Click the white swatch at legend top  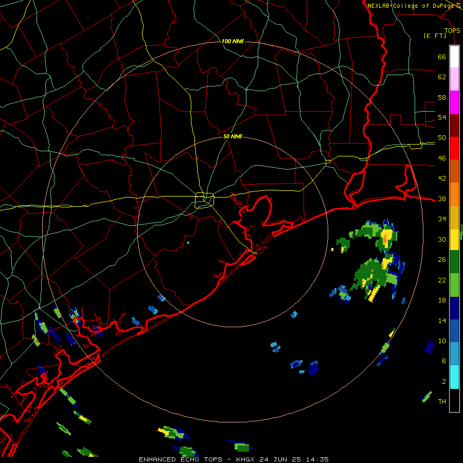(x=454, y=57)
